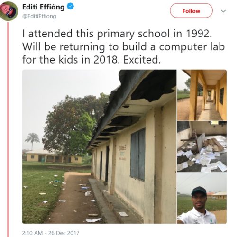Click the tweet text about primary school
The image size is (229, 237).
[x=123, y=46]
